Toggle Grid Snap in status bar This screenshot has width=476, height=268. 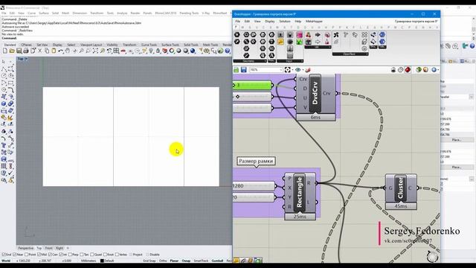click(x=149, y=261)
